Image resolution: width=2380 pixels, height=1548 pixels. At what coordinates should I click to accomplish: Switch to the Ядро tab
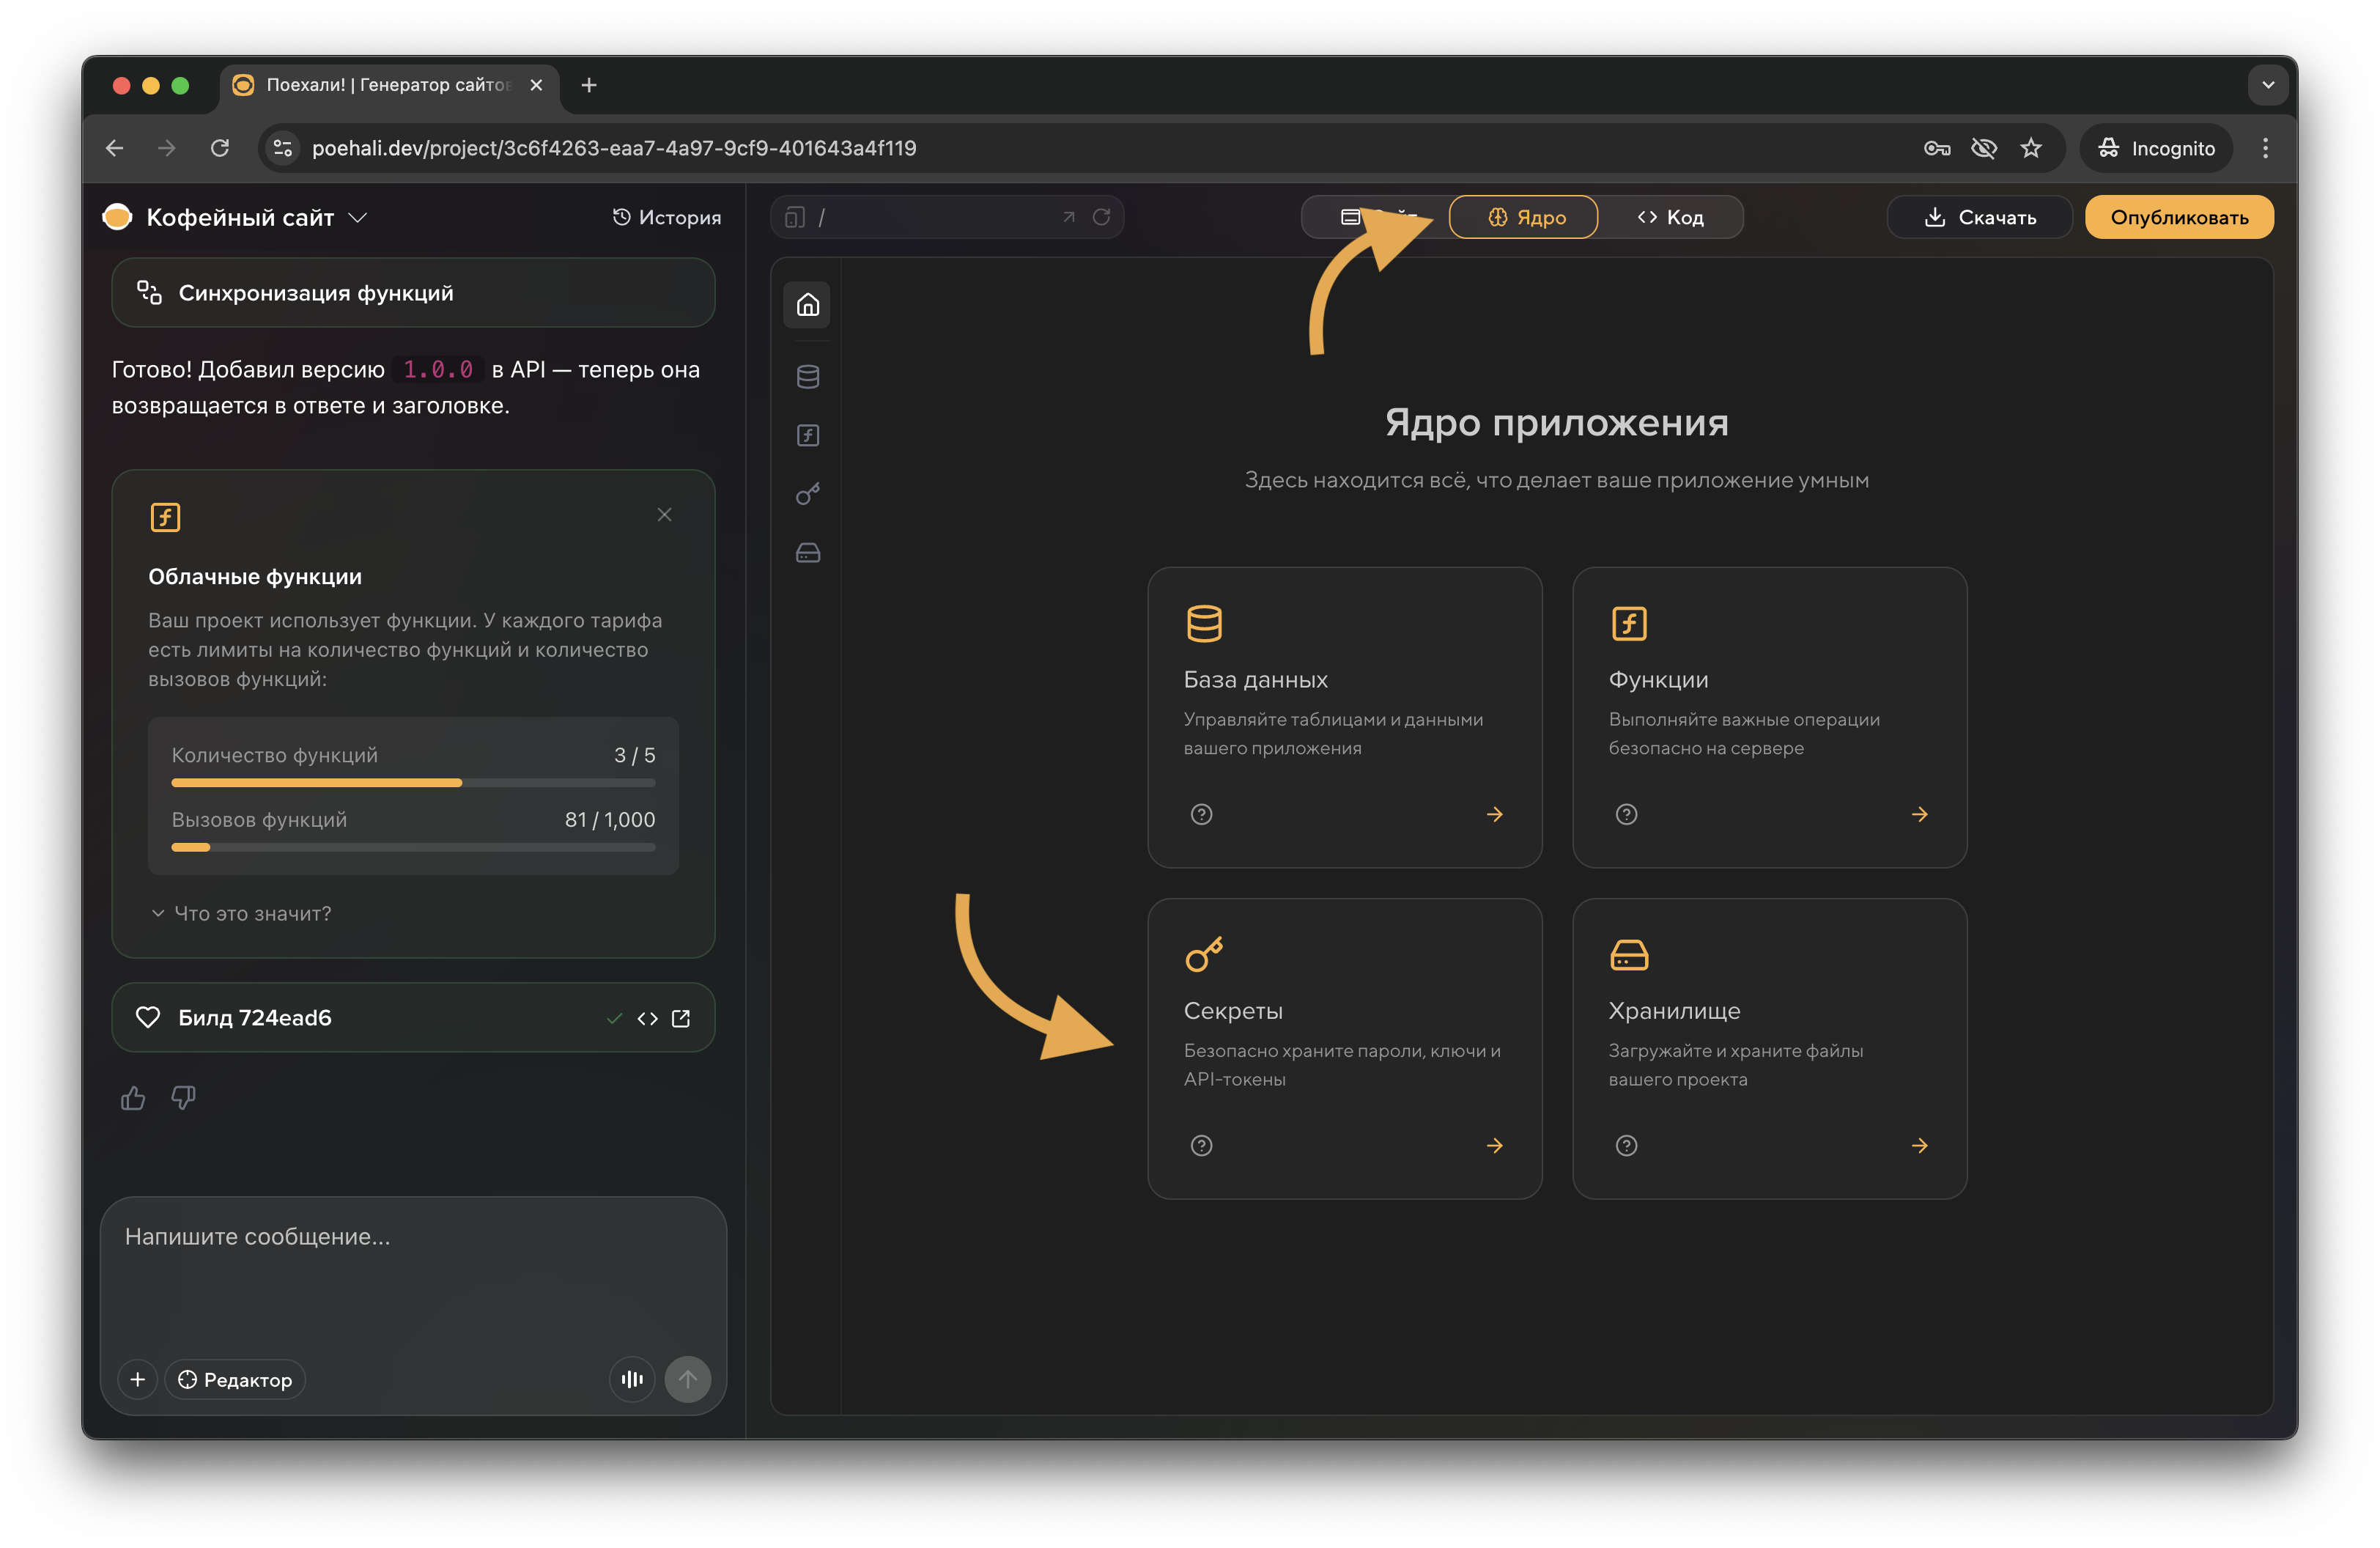coord(1523,217)
